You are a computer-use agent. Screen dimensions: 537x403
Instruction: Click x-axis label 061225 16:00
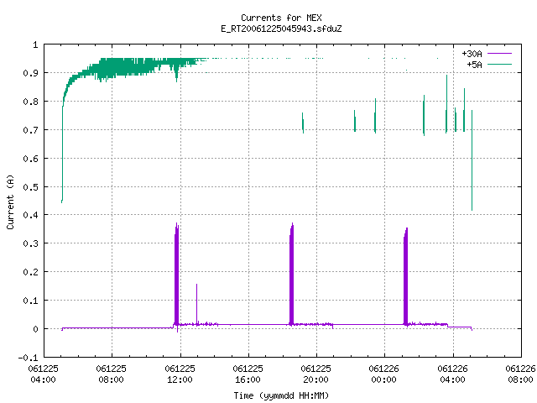(x=248, y=374)
